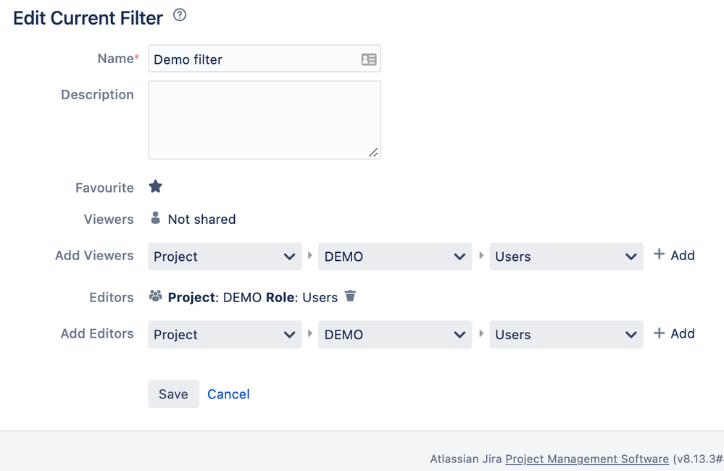
Task: Click the help question mark icon
Action: coord(180,15)
